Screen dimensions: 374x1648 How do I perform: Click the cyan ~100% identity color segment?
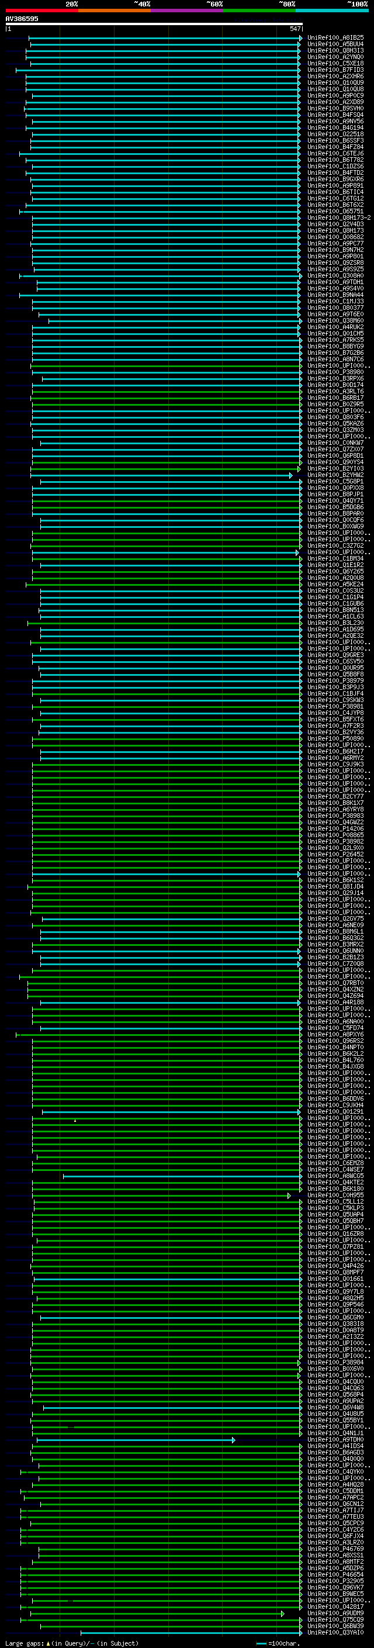(332, 11)
